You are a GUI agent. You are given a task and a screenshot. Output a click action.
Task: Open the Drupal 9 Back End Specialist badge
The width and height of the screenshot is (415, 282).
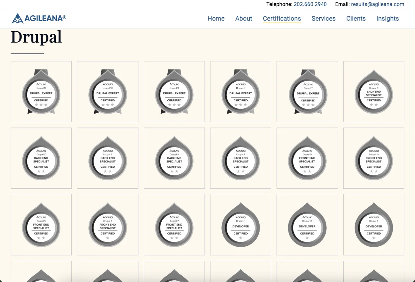point(108,158)
